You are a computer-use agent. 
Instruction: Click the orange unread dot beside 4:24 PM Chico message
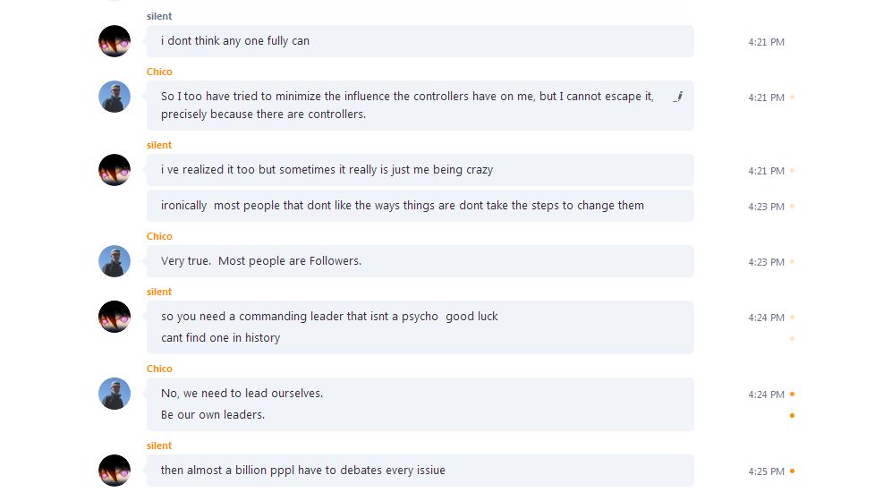[793, 394]
